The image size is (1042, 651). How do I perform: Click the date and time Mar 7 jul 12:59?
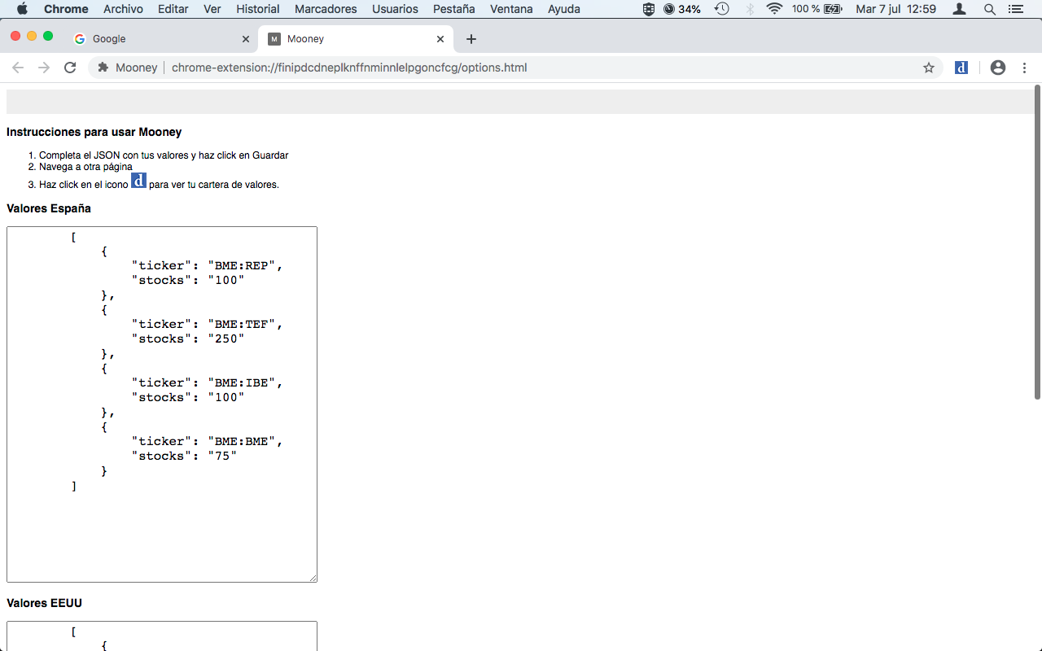[x=895, y=9]
